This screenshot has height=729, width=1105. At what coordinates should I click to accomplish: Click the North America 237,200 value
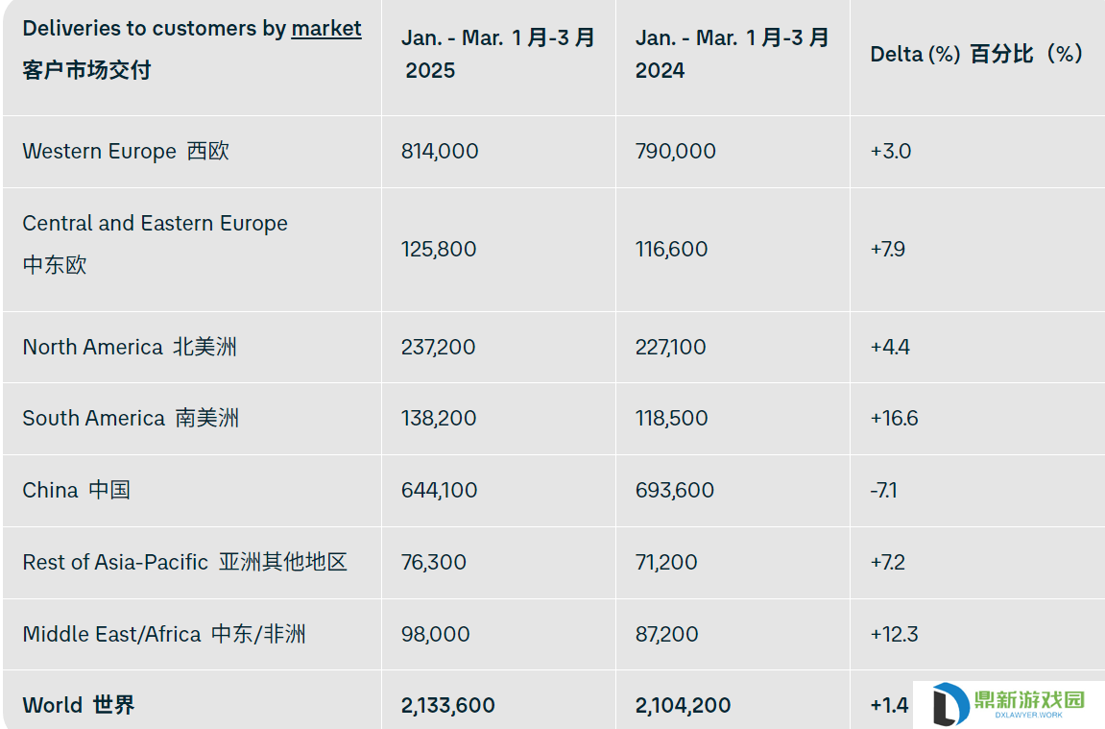(x=439, y=347)
